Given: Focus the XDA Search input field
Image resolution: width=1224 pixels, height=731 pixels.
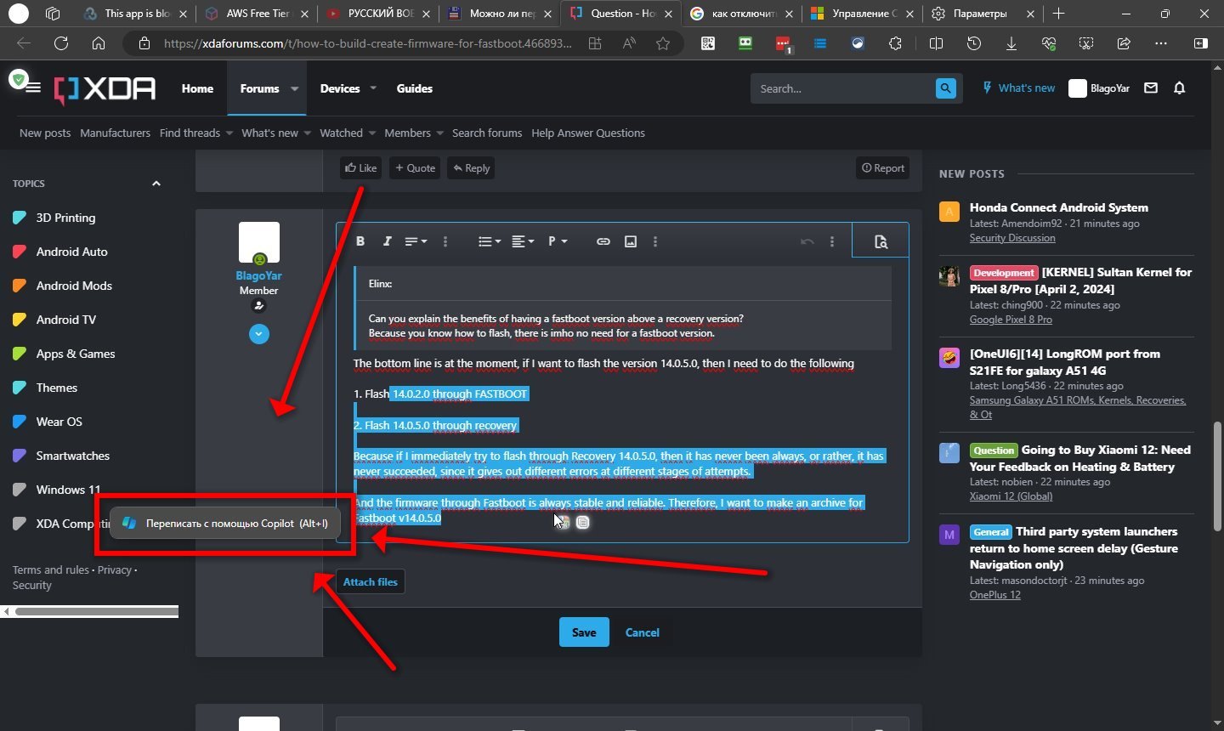Looking at the screenshot, I should point(841,88).
